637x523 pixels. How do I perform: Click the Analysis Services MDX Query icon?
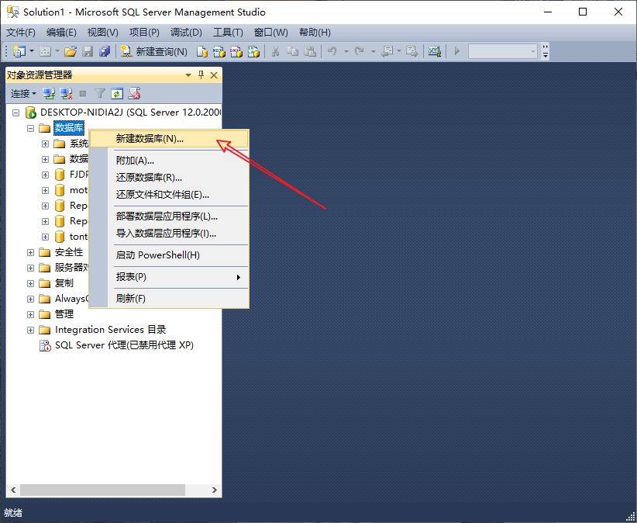[x=219, y=51]
